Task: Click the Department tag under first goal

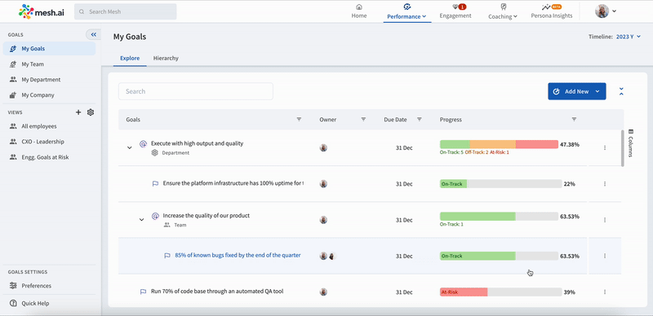Action: coord(171,152)
